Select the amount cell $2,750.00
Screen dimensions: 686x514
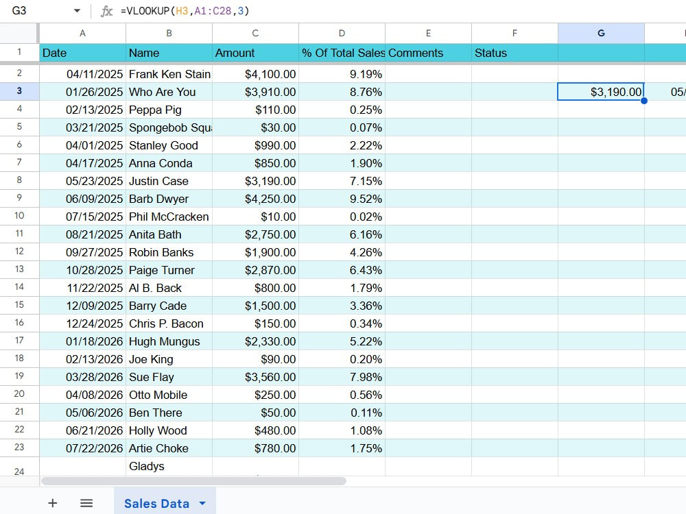pyautogui.click(x=255, y=234)
